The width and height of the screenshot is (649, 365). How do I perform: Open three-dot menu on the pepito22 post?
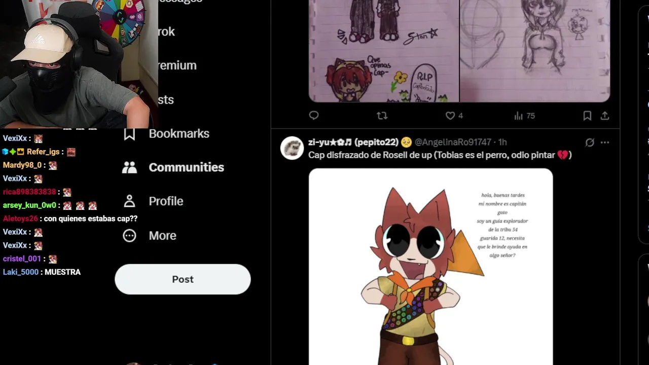[x=605, y=142]
